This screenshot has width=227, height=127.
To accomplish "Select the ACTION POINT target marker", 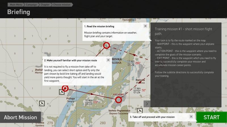I will point(65,88).
